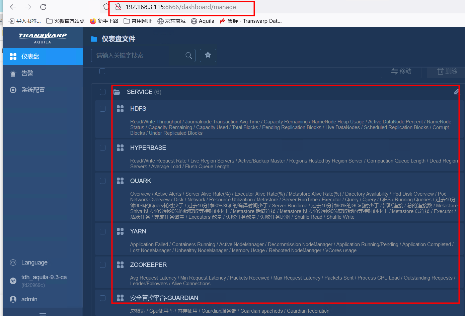Open the ZOOKEEPER dashboard
Image resolution: width=465 pixels, height=316 pixels.
pyautogui.click(x=148, y=265)
